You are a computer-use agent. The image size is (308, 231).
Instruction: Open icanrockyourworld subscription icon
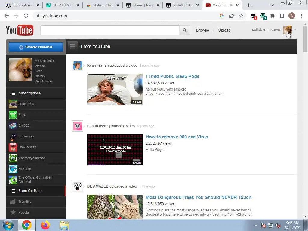coord(13,158)
